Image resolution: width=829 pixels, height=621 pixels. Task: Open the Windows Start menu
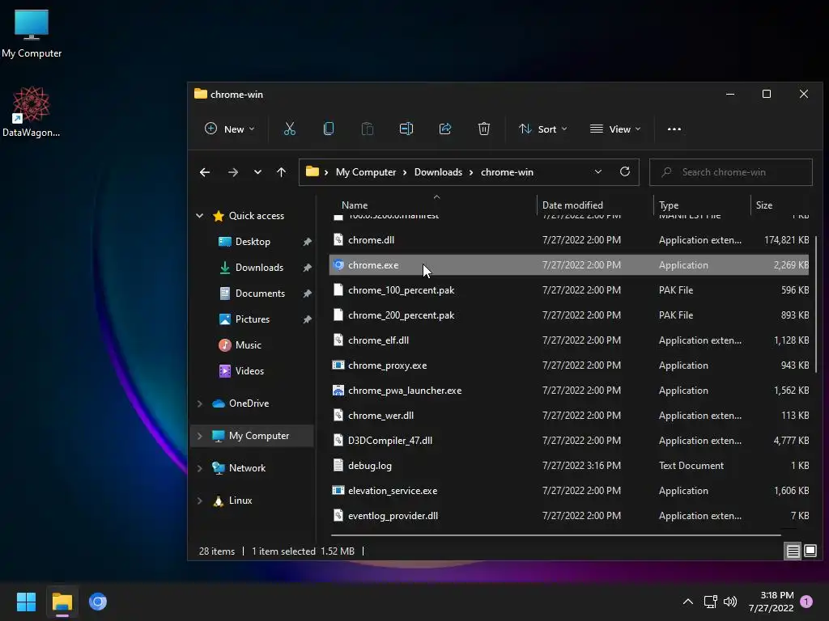point(26,602)
